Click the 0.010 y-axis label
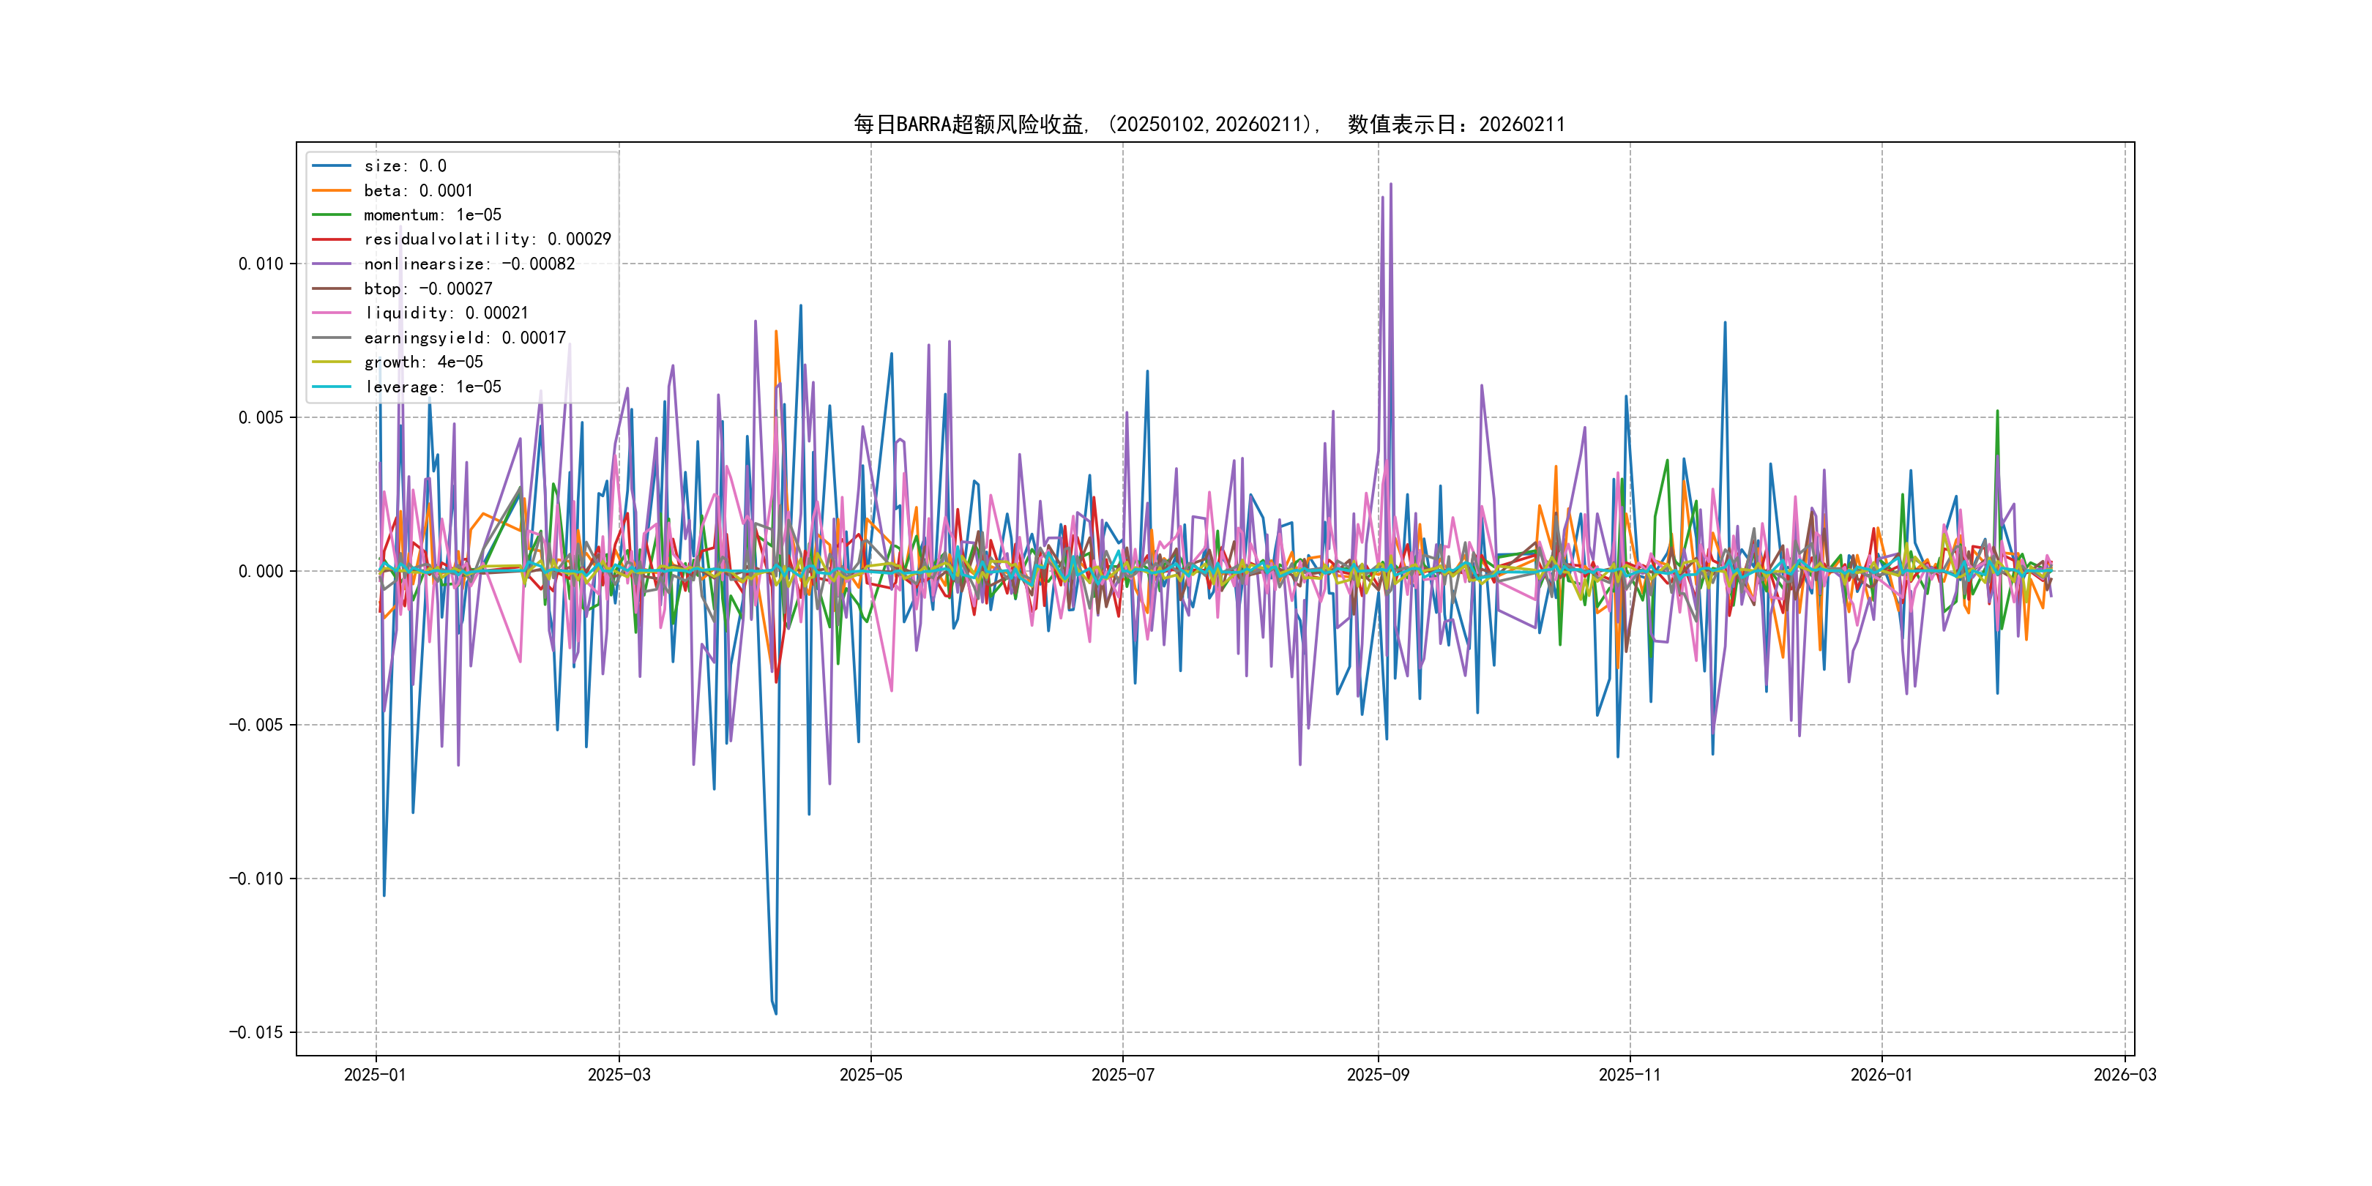 point(261,264)
